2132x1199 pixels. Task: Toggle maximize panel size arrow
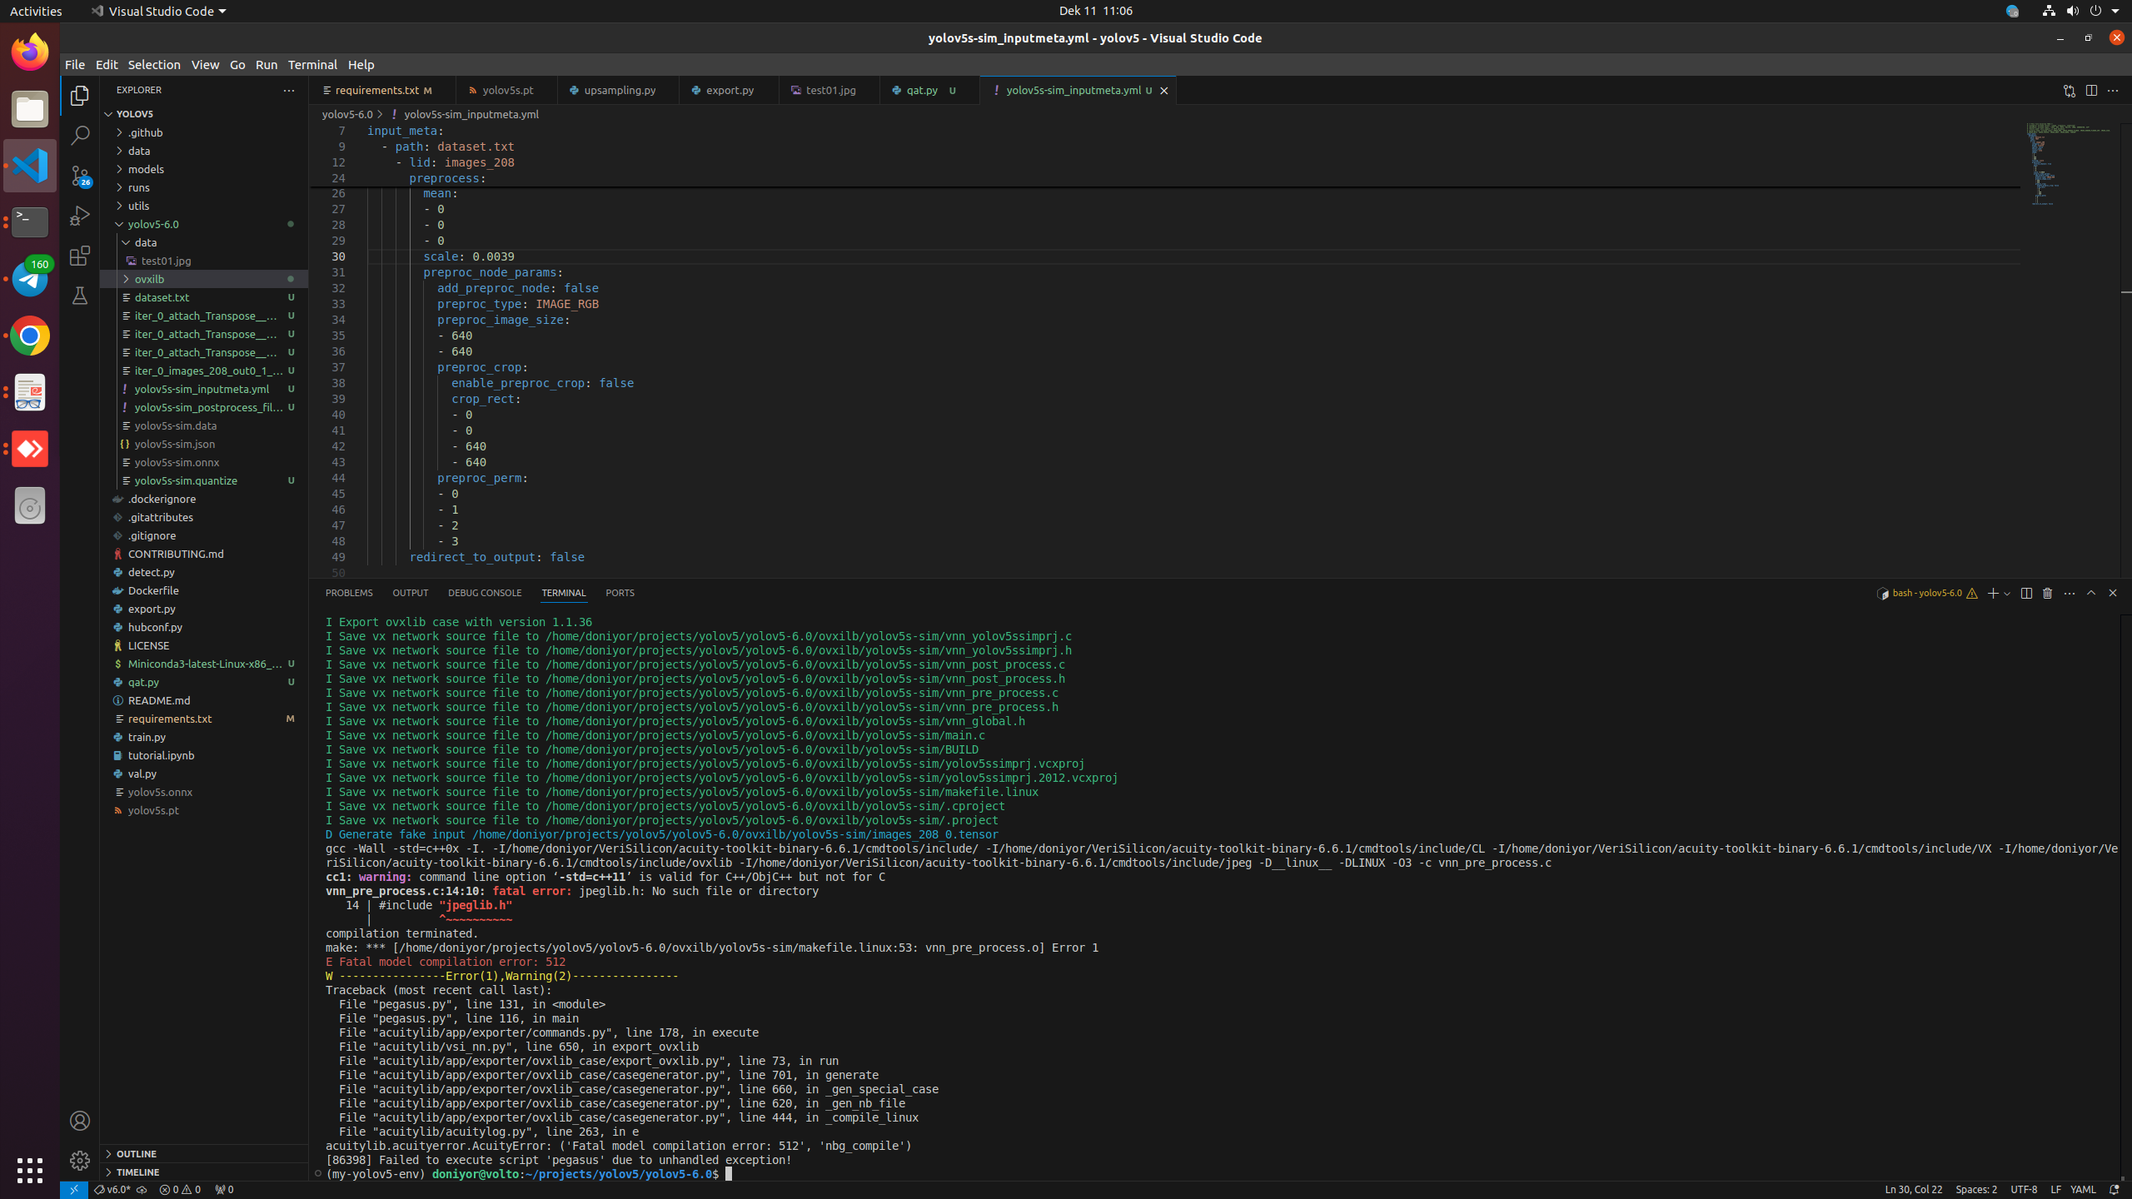click(x=2091, y=594)
